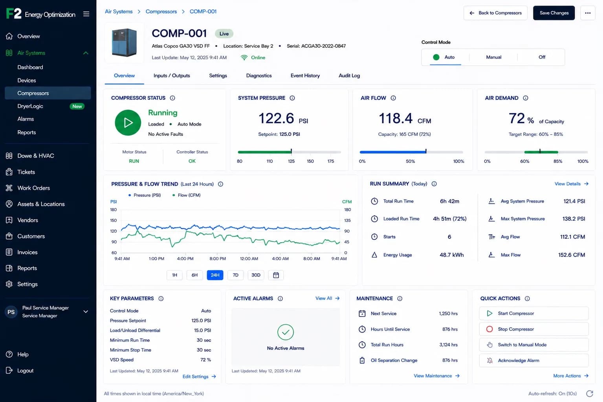Click the system pressure gauge bar
The height and width of the screenshot is (402, 603).
tap(290, 152)
